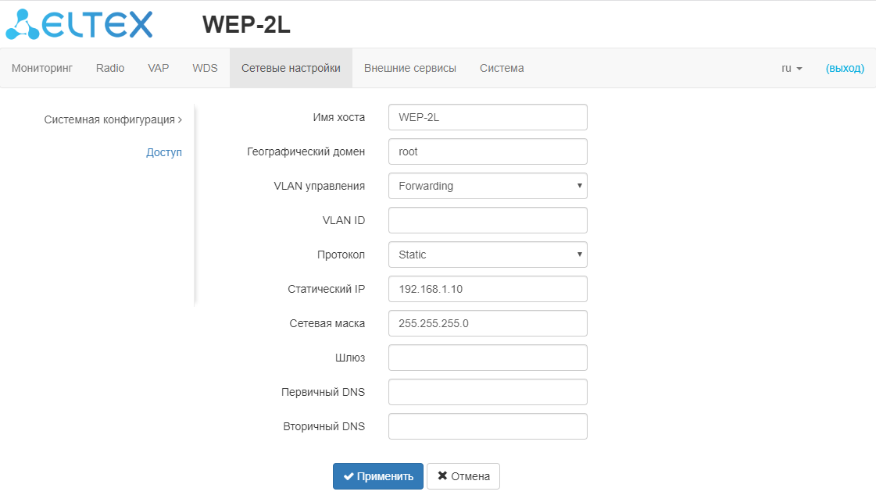Open the Внешние сервисы tab
The height and width of the screenshot is (495, 876).
pos(410,68)
